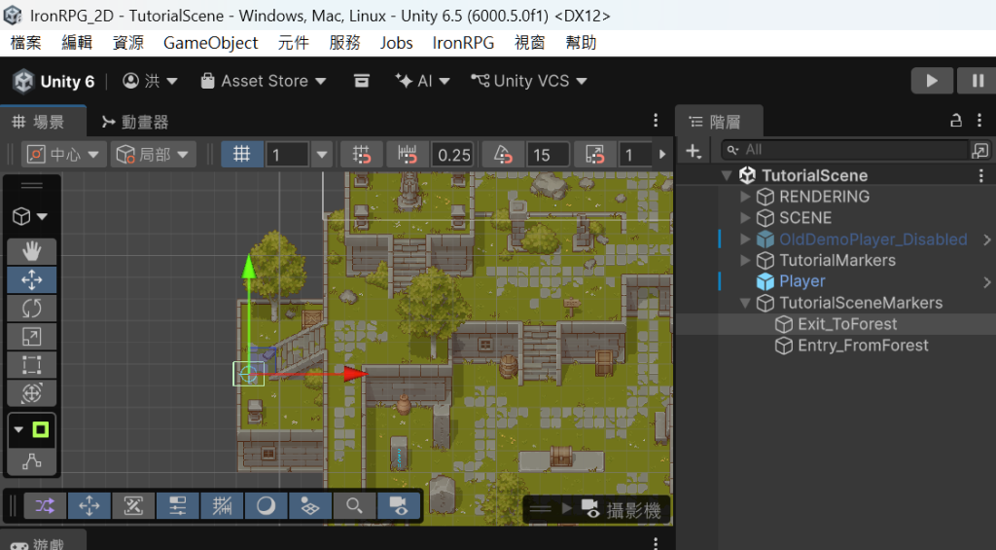Open the IronRPG menu
Image resolution: width=996 pixels, height=550 pixels.
[463, 43]
